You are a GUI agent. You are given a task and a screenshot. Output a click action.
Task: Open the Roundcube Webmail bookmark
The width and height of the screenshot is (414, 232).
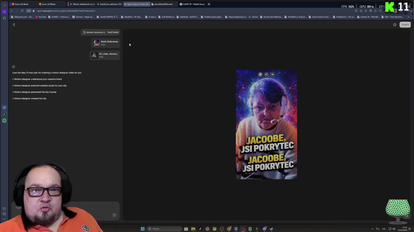271,17
